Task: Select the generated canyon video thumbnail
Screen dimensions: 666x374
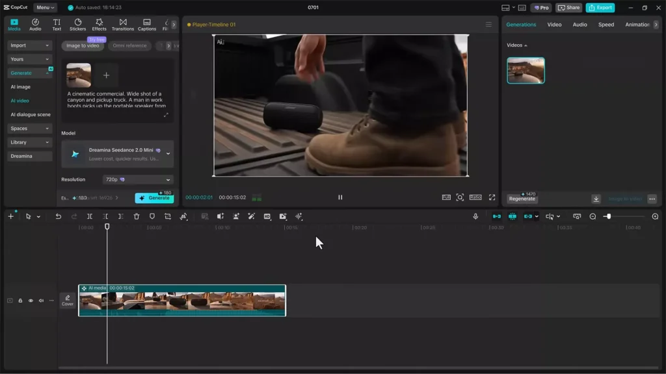Action: tap(526, 70)
